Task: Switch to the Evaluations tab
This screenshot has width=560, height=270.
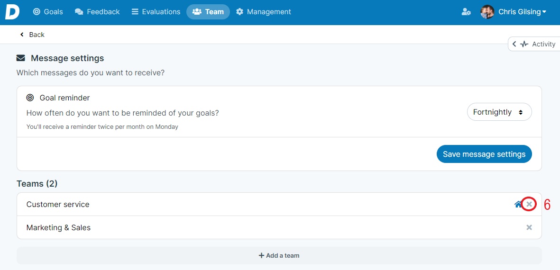Action: [156, 12]
